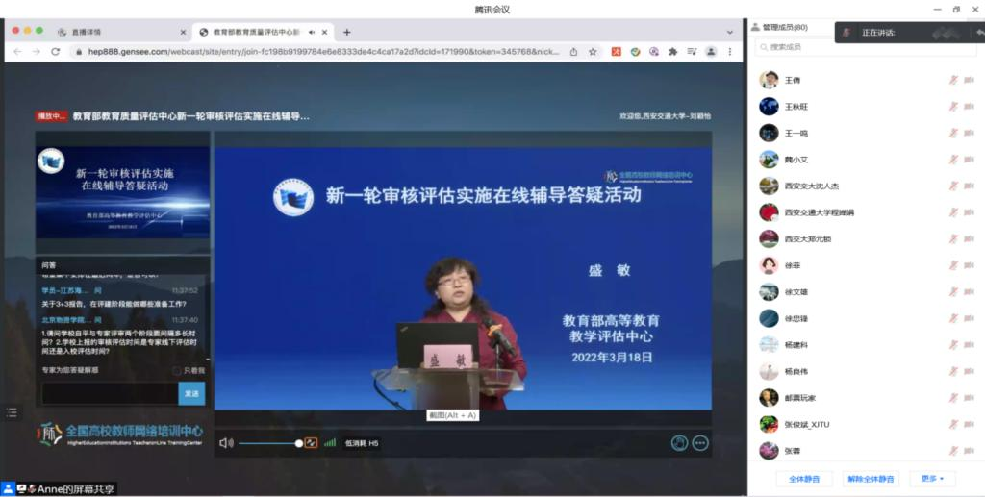Toggle tab audio mute on the active tab
The width and height of the screenshot is (985, 497).
[312, 32]
